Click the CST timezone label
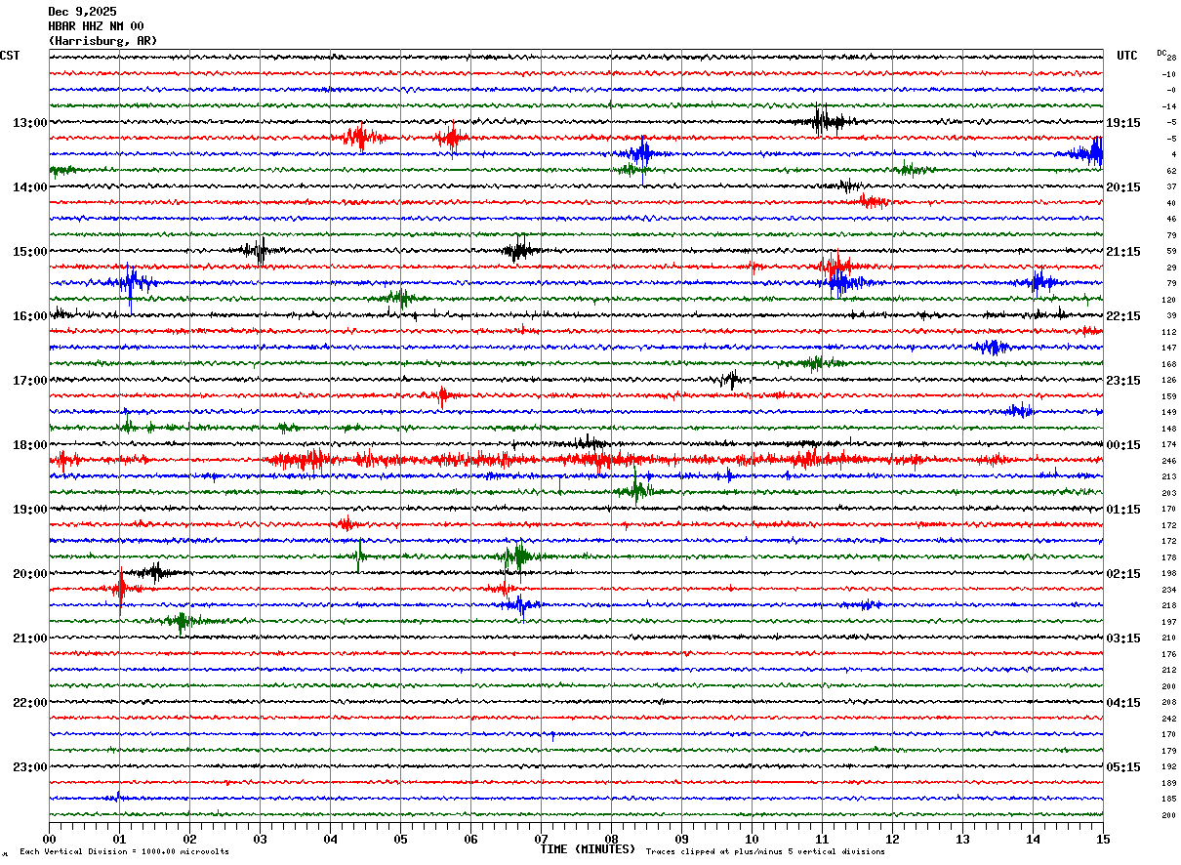The height and width of the screenshot is (865, 1181). point(10,56)
